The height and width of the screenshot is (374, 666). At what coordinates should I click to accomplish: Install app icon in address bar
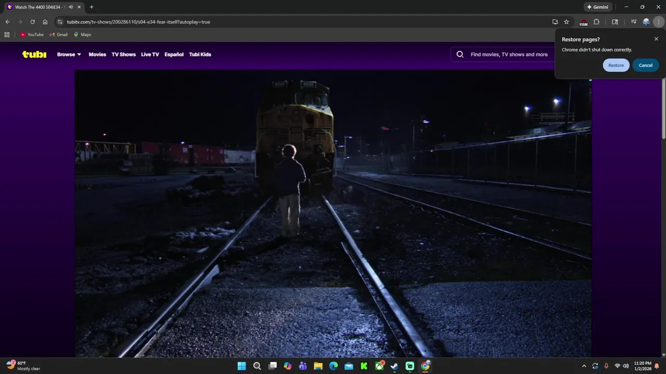pyautogui.click(x=555, y=22)
